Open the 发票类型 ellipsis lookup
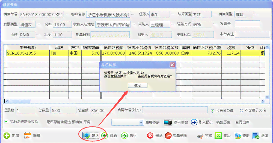This screenshot has height=143, width=273. tap(38, 24)
